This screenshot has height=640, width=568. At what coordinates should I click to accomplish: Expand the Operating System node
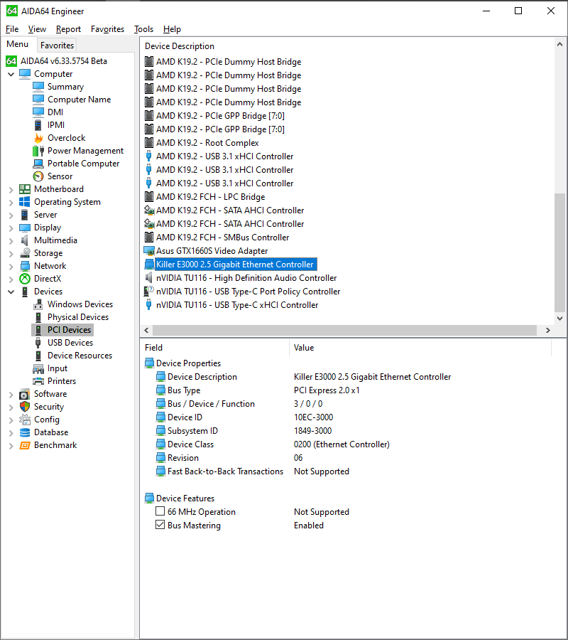[11, 202]
